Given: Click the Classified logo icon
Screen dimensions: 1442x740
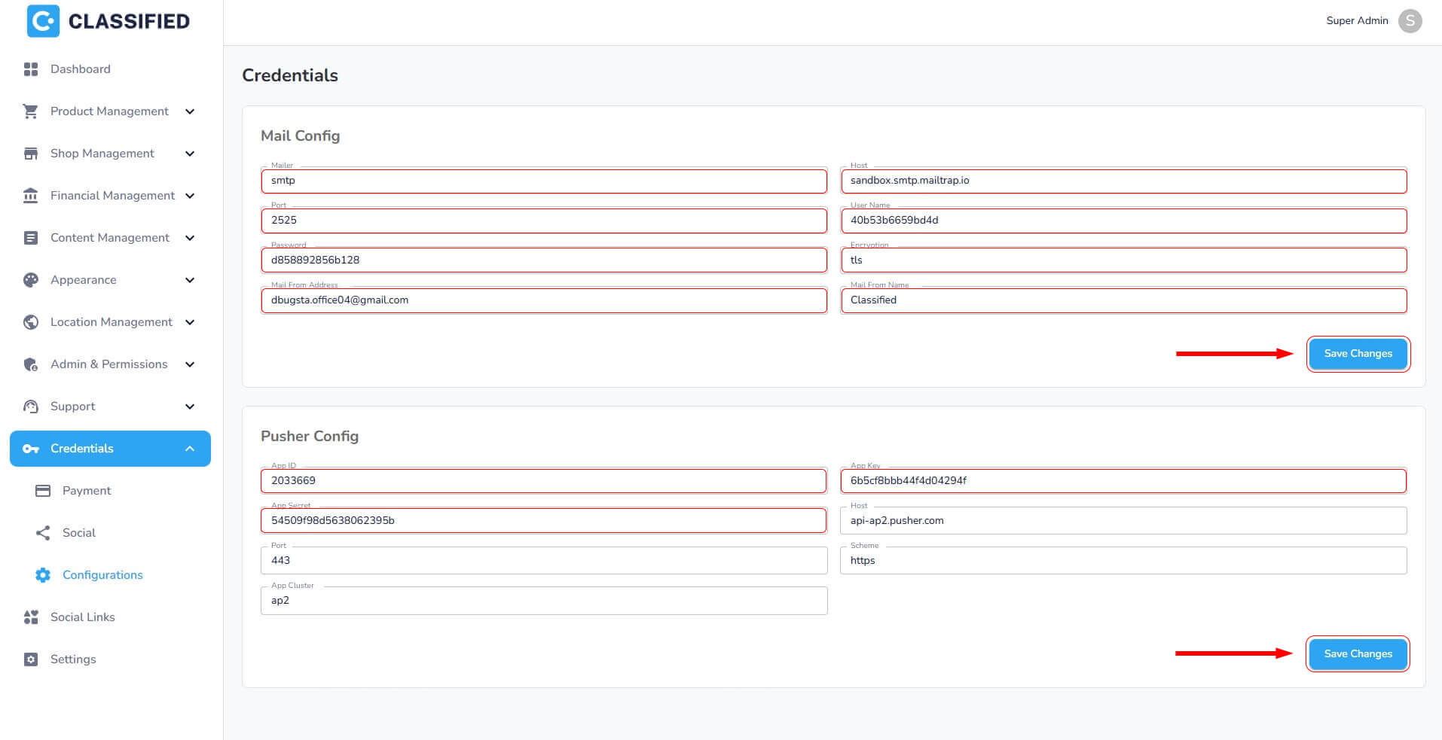Looking at the screenshot, I should pyautogui.click(x=43, y=21).
